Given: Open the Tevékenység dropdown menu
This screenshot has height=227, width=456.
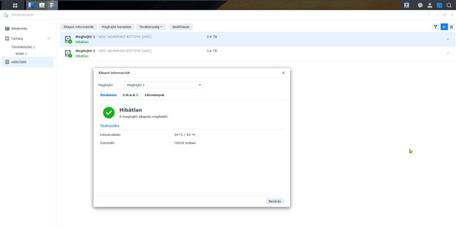Looking at the screenshot, I should tap(151, 27).
